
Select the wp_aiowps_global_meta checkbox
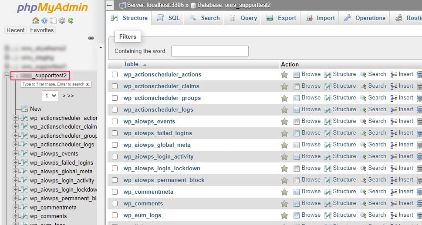coord(115,145)
